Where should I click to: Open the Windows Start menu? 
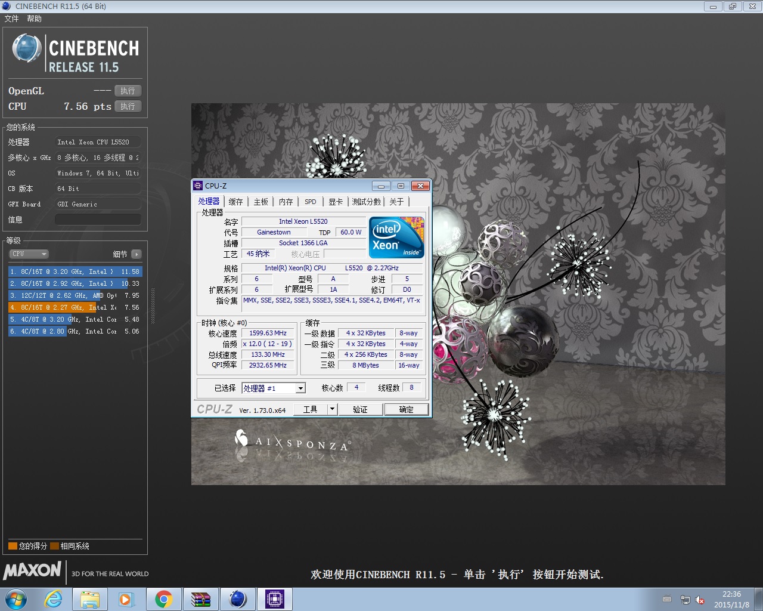(16, 599)
